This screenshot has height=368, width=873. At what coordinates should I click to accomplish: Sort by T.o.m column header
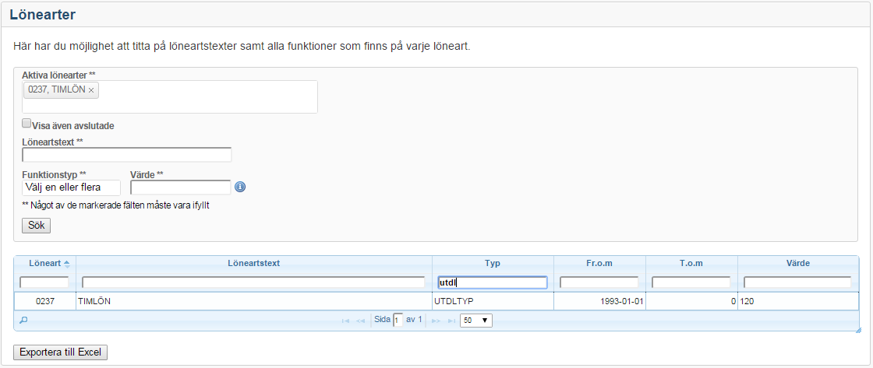[691, 264]
